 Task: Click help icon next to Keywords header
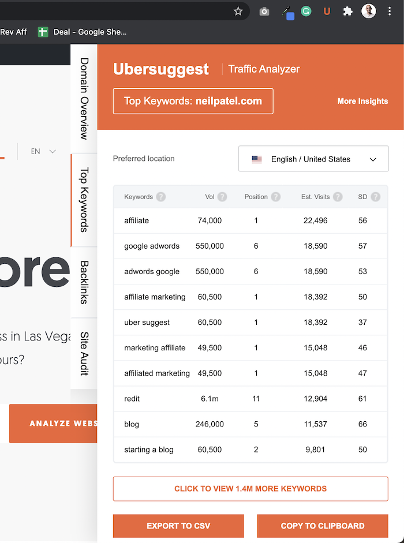click(161, 197)
